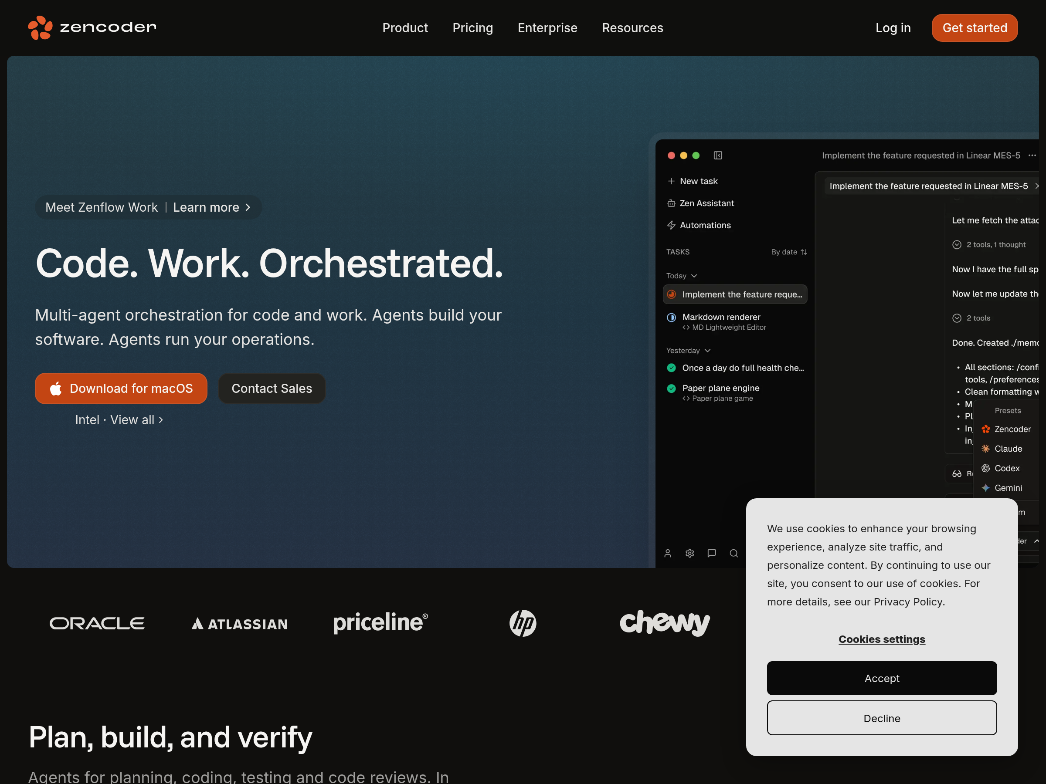Open the three-dots task menu
The height and width of the screenshot is (784, 1046).
[x=1032, y=155]
